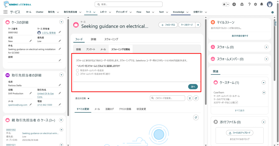Click the feed filter icon beside search
The image size is (279, 146).
tap(190, 98)
